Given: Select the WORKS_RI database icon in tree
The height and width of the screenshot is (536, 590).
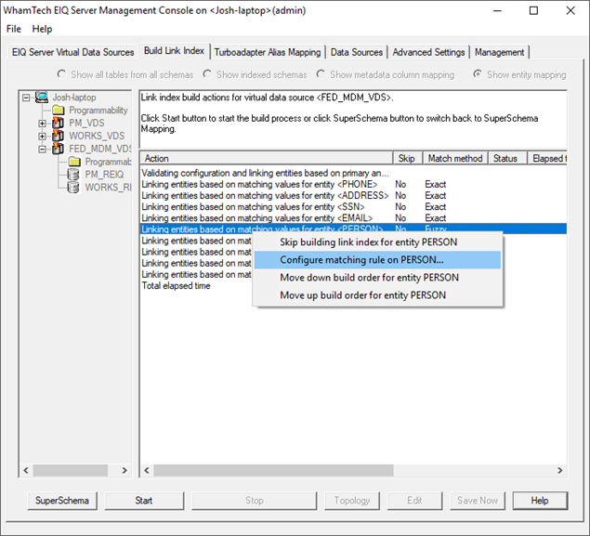Looking at the screenshot, I should coord(73,188).
